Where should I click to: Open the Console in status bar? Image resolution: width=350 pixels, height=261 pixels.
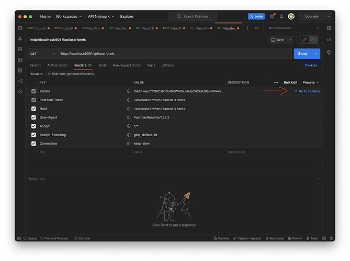coord(82,238)
